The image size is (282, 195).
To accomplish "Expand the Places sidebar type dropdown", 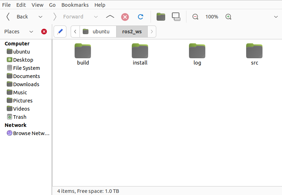I will pyautogui.click(x=31, y=32).
